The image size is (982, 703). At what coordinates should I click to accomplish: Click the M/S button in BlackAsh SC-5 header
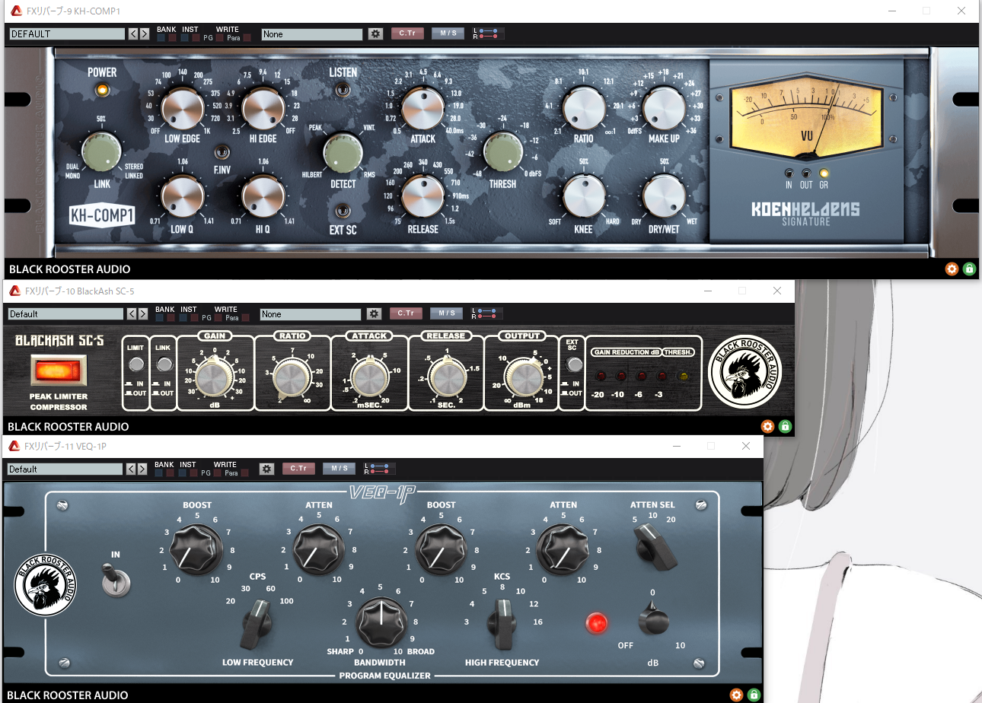click(446, 313)
